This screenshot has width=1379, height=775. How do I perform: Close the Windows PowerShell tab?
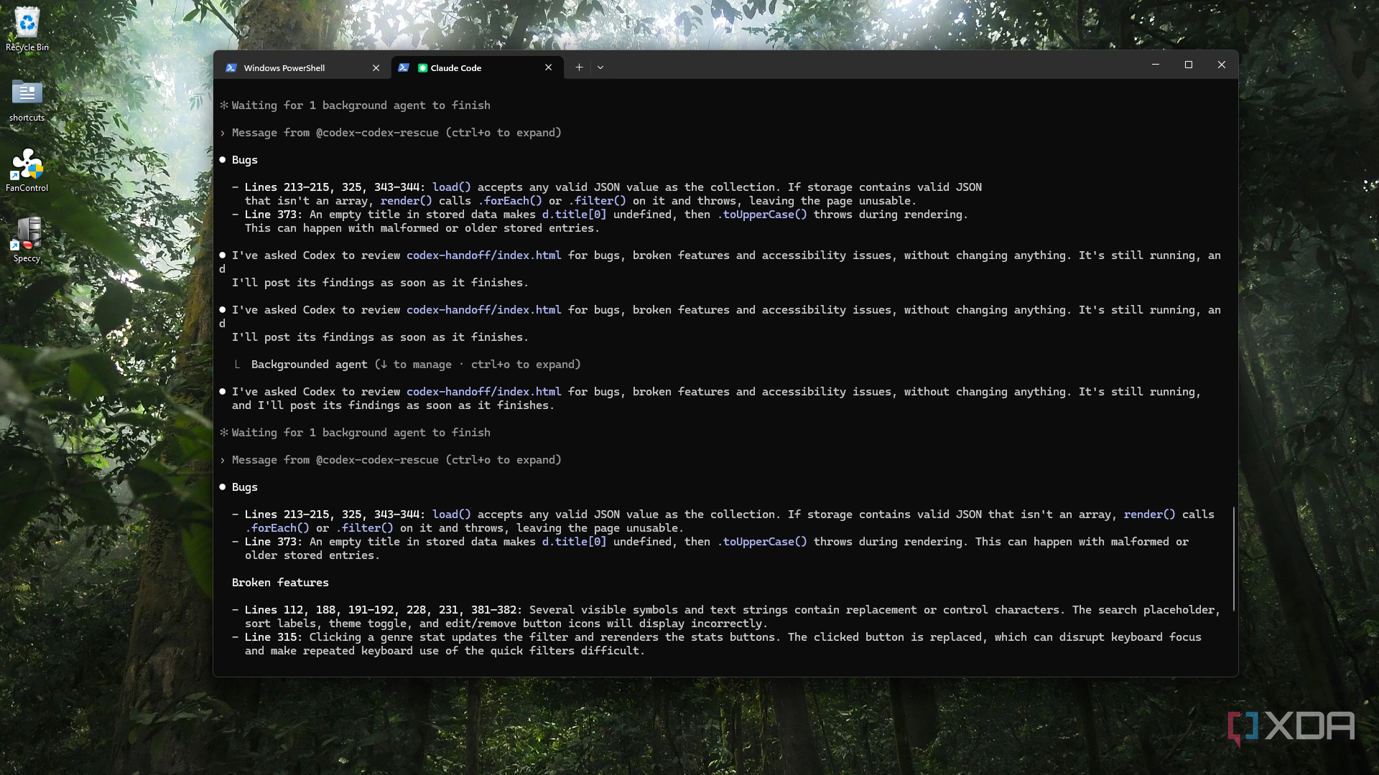tap(376, 67)
